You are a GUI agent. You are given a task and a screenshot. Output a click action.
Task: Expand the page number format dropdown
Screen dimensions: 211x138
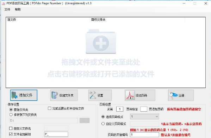(x=144, y=117)
